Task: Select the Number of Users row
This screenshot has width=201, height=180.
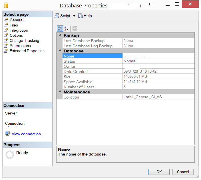Action: [128, 87]
